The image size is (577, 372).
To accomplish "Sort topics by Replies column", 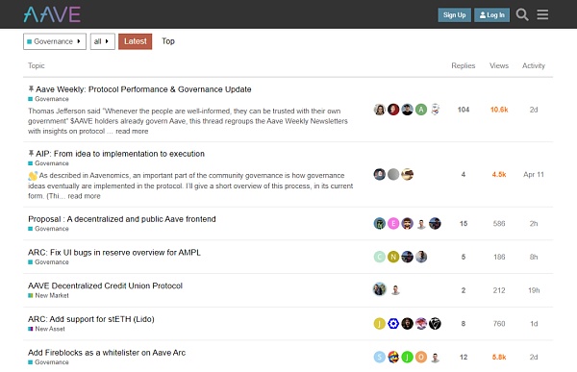I will [464, 66].
